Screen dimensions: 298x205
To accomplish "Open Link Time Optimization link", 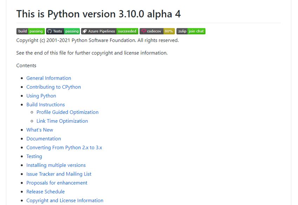I will coord(62,121).
